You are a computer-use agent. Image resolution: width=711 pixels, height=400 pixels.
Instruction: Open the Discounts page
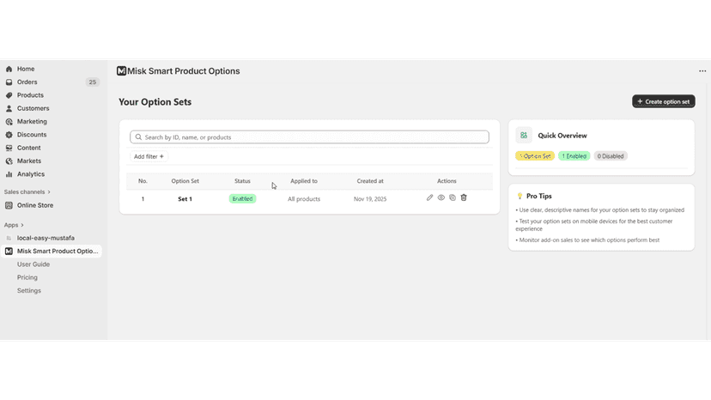(32, 135)
